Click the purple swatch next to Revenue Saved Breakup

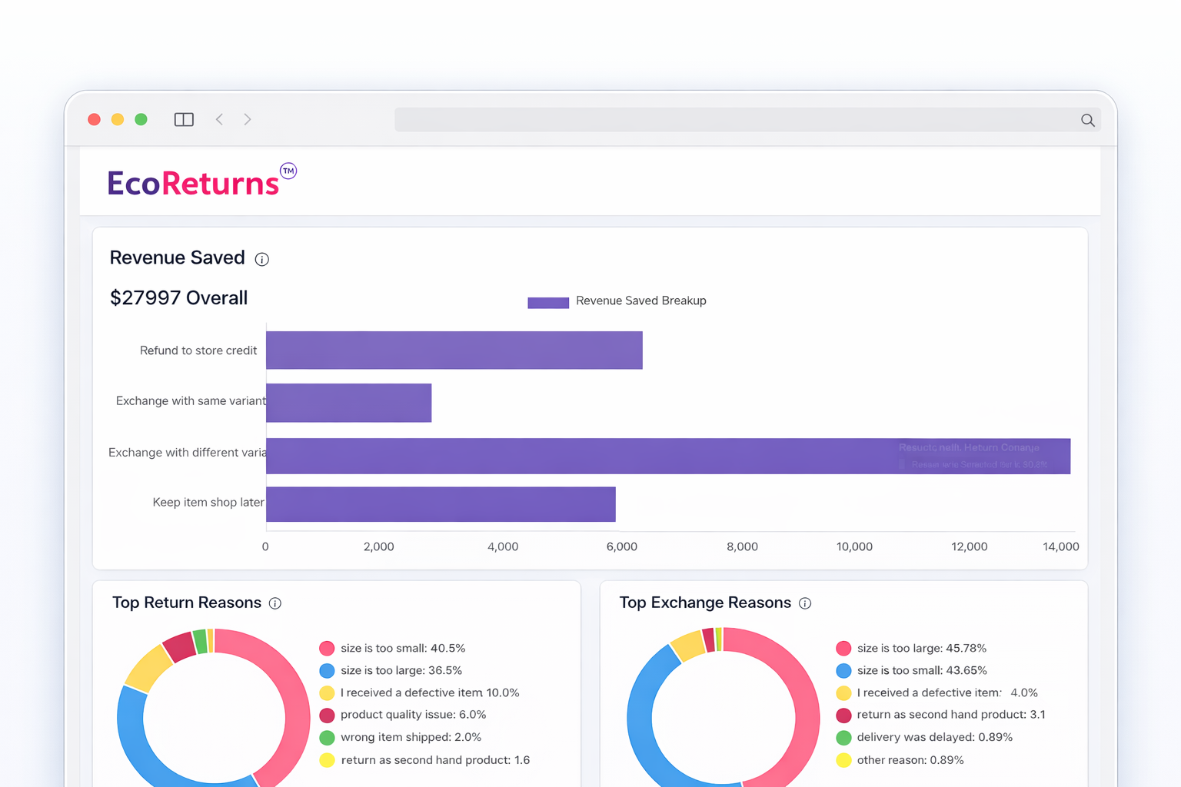(x=548, y=302)
